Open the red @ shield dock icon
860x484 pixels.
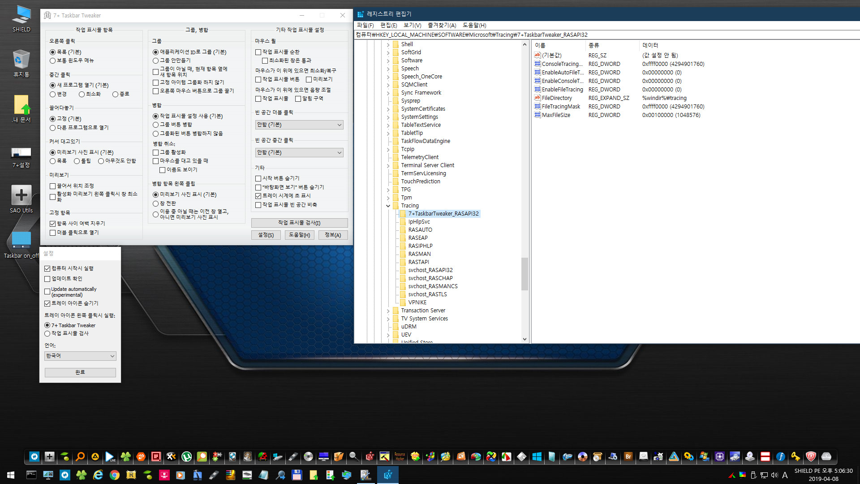pos(811,457)
